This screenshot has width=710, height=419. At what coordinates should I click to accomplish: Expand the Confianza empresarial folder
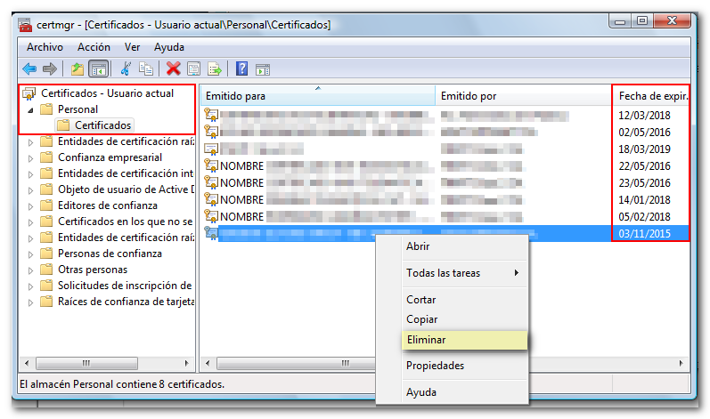[x=30, y=157]
